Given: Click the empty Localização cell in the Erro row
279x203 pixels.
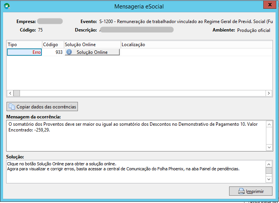Looking at the screenshot, I should (196, 52).
